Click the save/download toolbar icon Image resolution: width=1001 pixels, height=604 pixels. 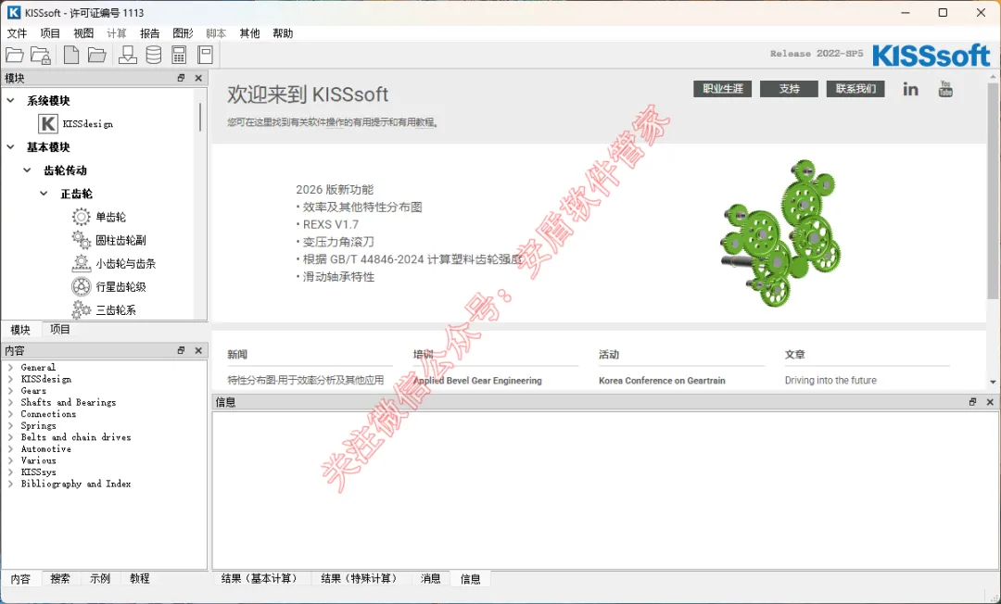coord(128,55)
